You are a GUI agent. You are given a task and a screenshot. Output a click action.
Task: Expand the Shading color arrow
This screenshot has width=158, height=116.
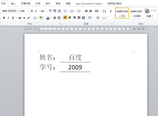coord(101,18)
